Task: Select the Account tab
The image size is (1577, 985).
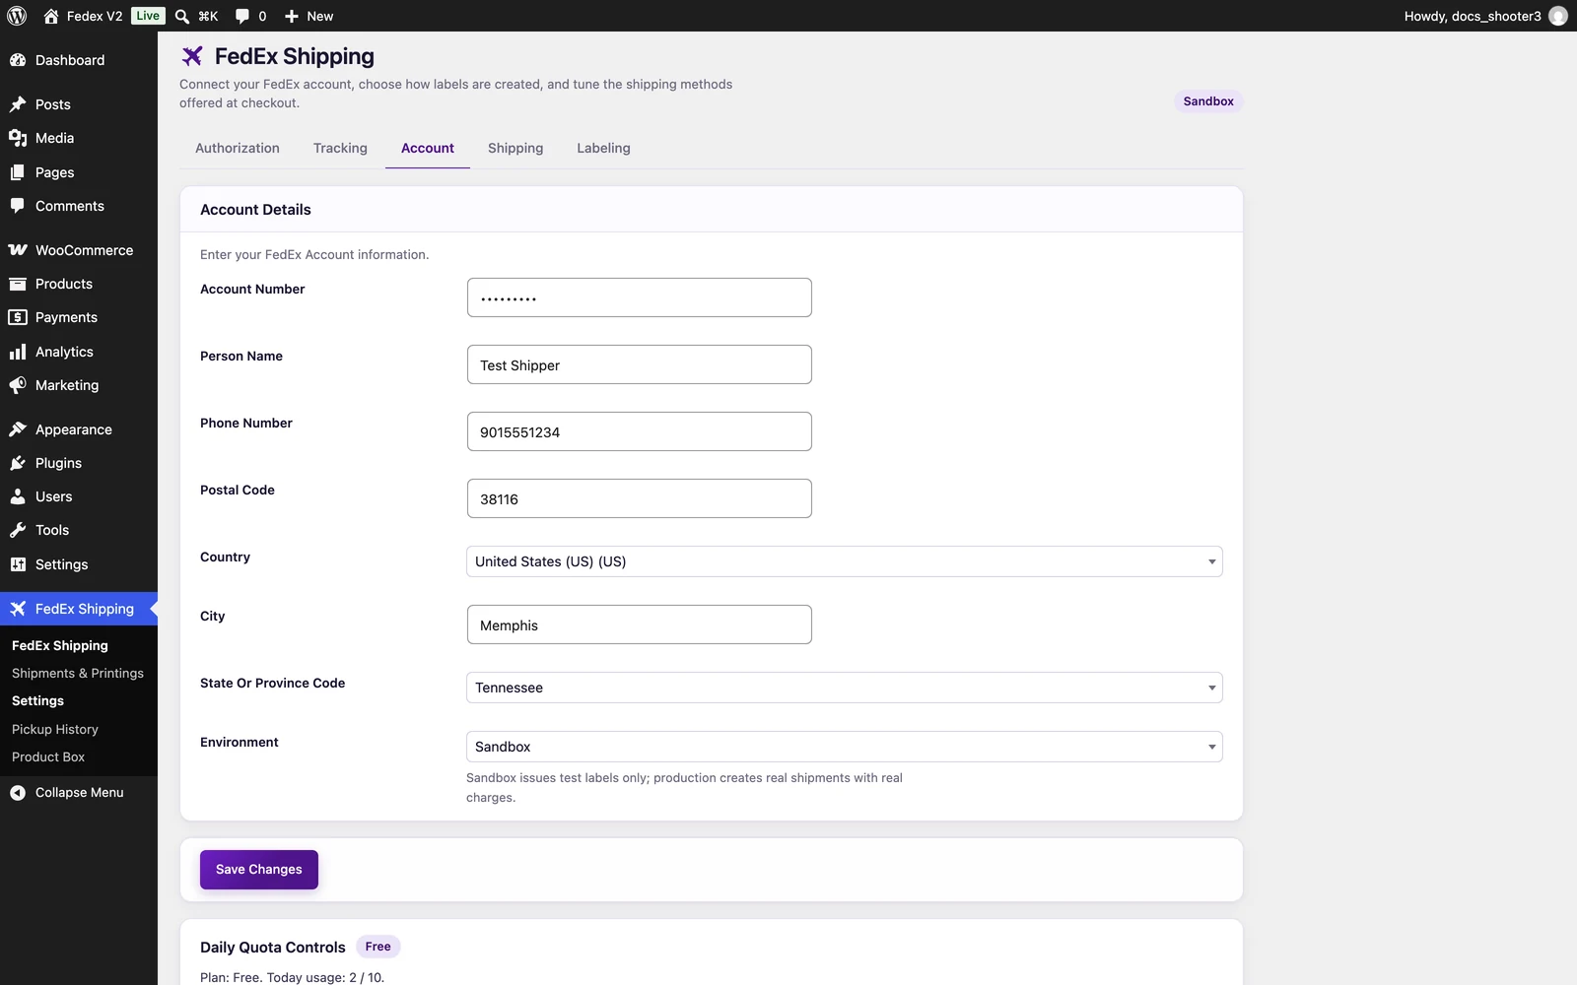Action: pos(428,148)
